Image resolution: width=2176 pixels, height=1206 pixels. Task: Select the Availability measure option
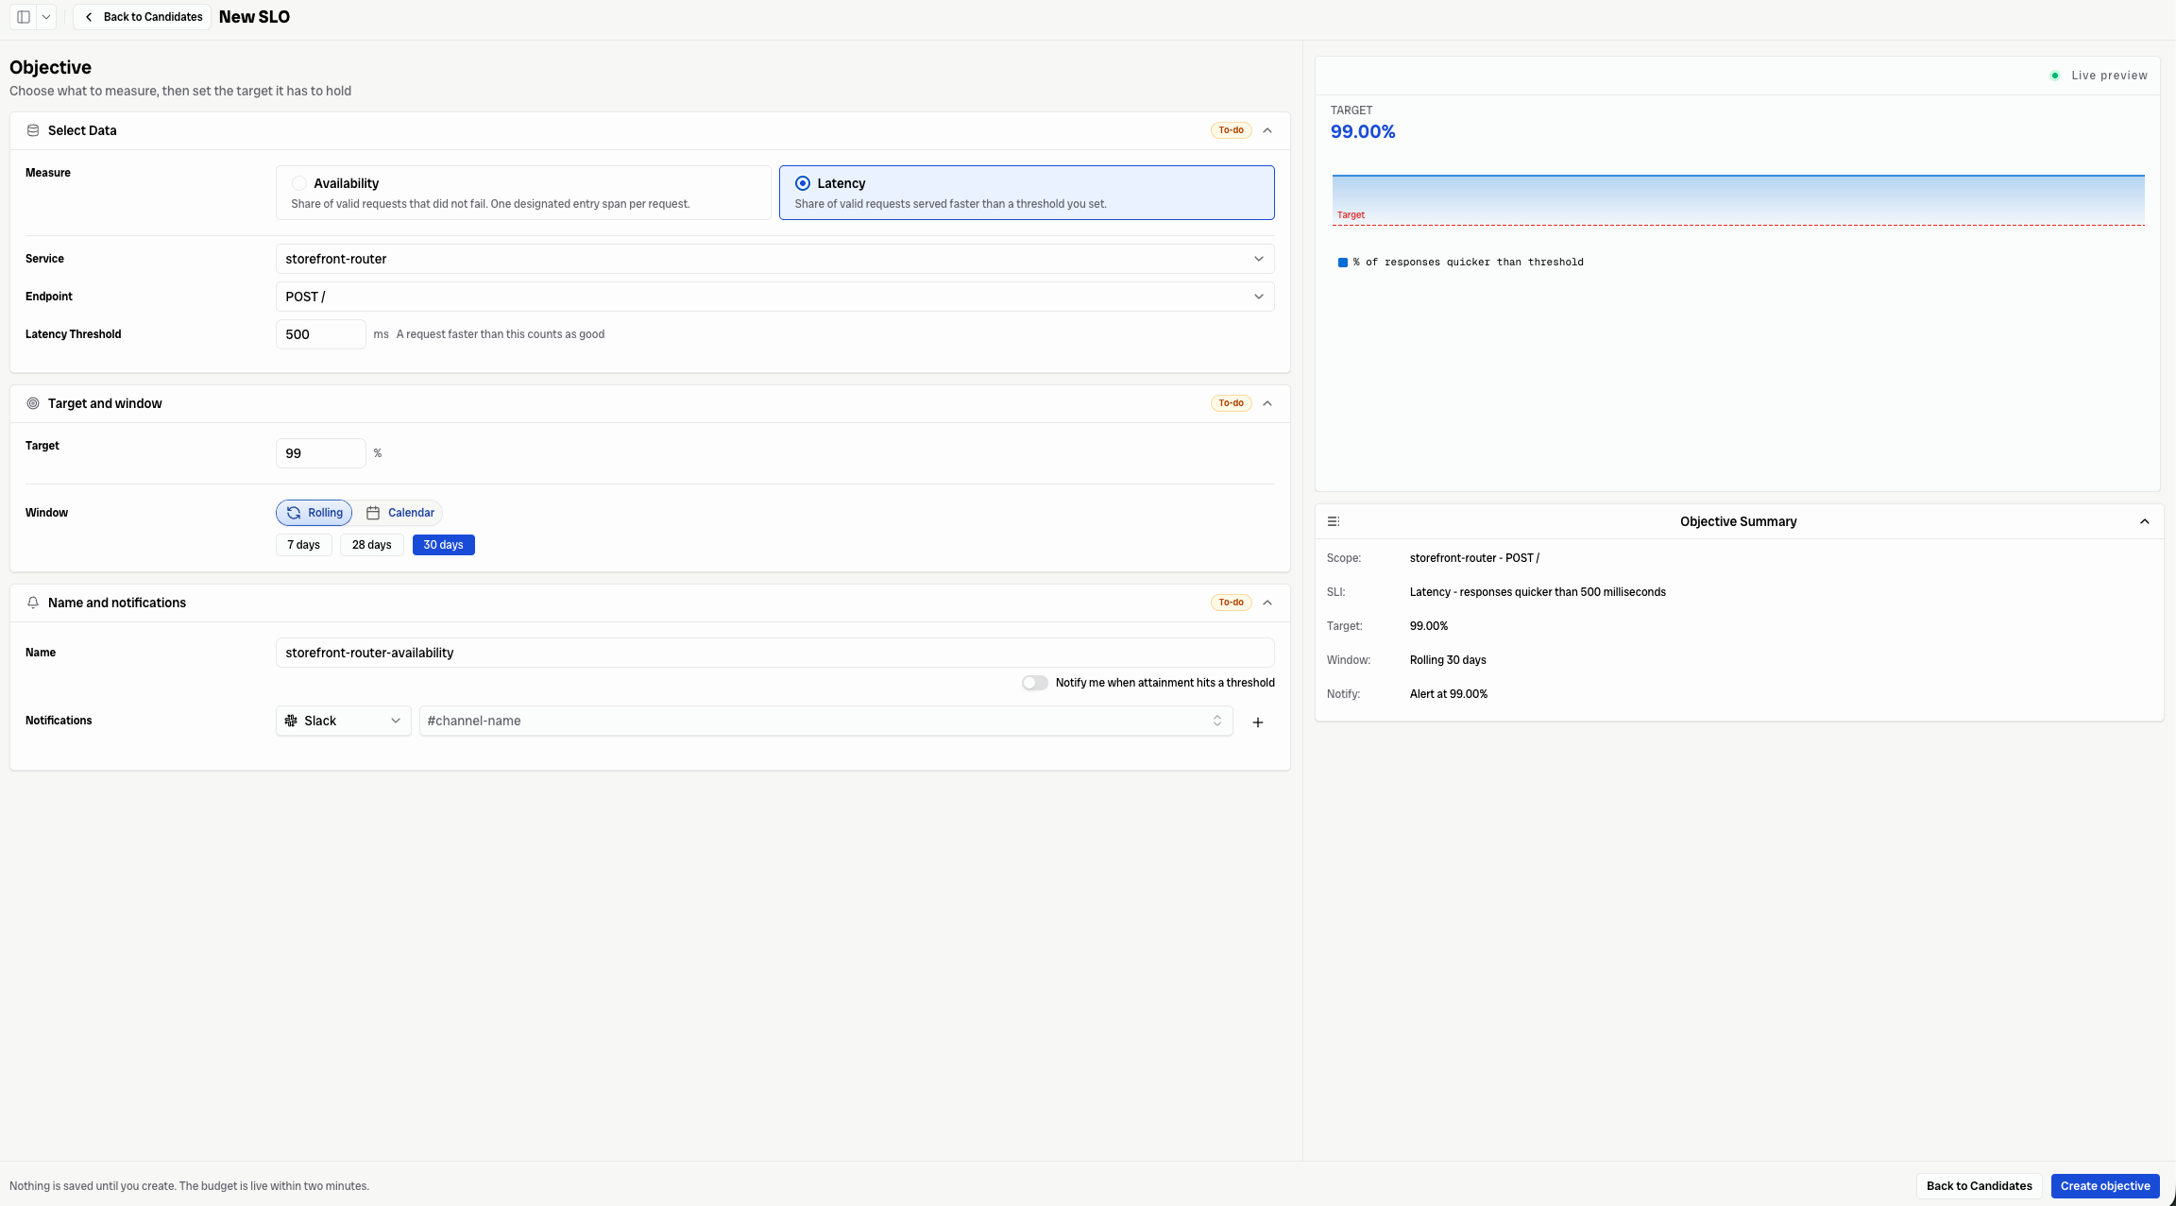523,193
